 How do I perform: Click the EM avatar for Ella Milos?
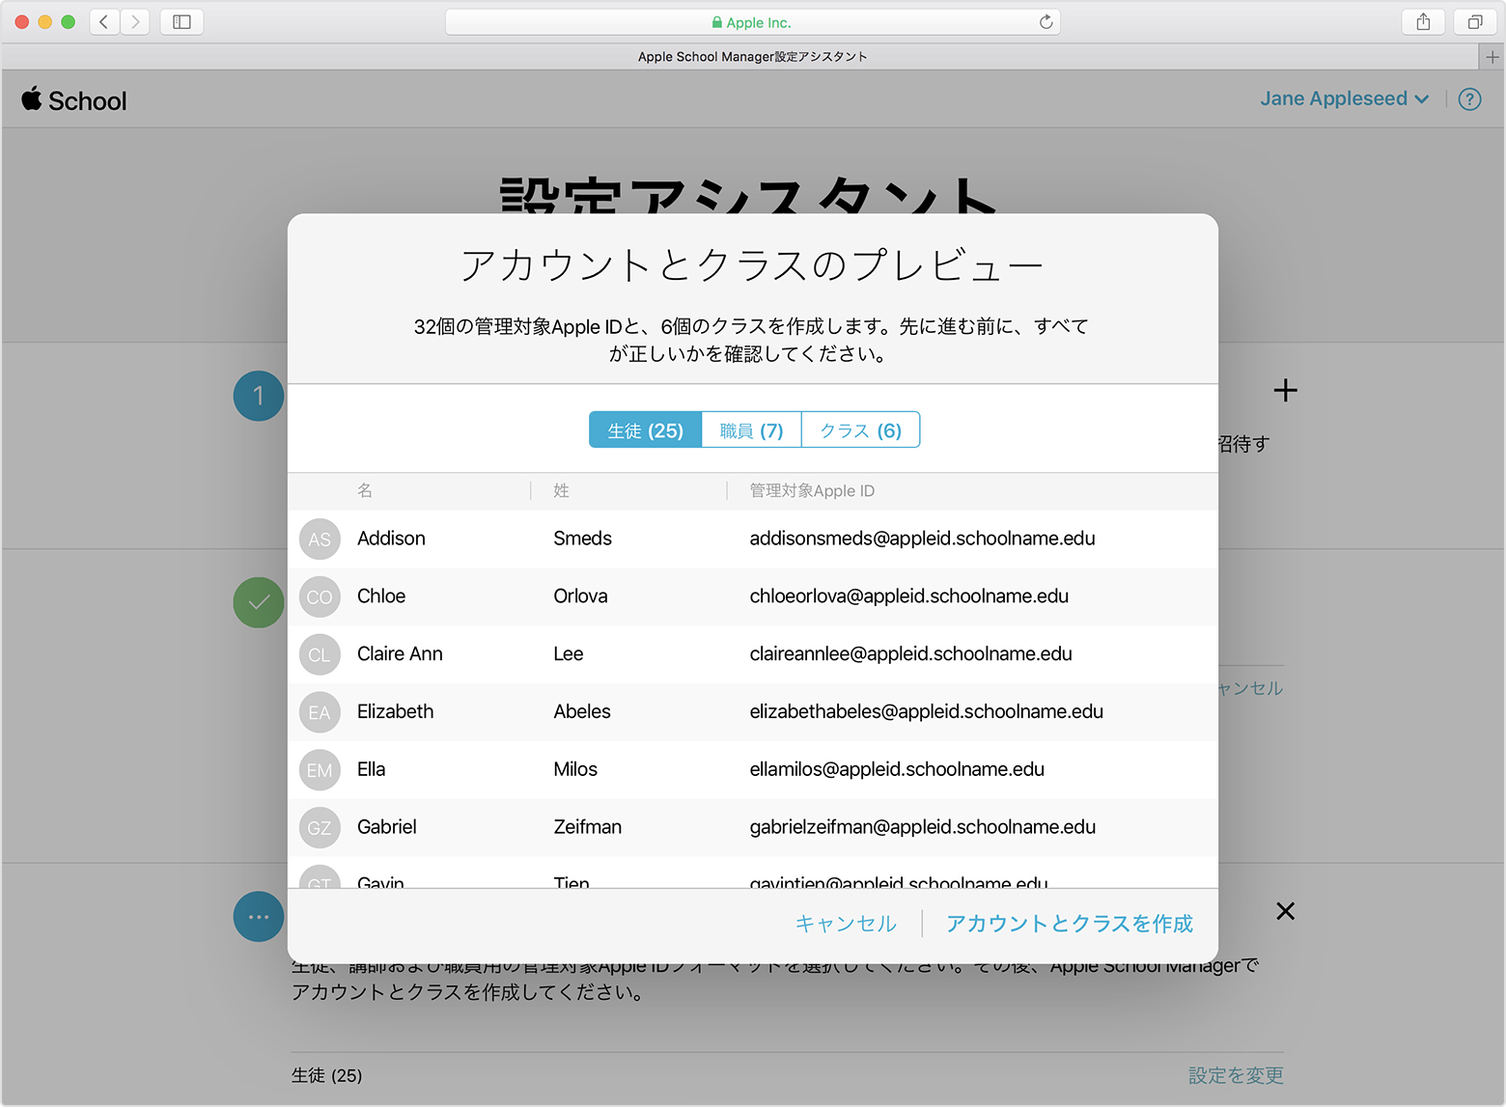point(320,770)
